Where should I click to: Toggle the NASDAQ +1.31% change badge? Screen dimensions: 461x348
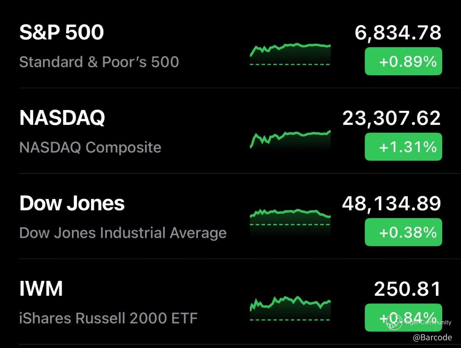[x=403, y=147]
